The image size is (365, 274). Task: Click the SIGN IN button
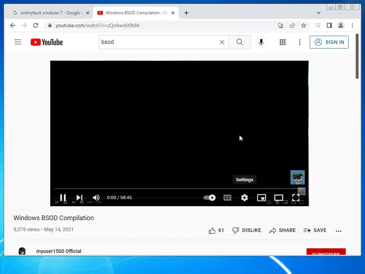329,42
